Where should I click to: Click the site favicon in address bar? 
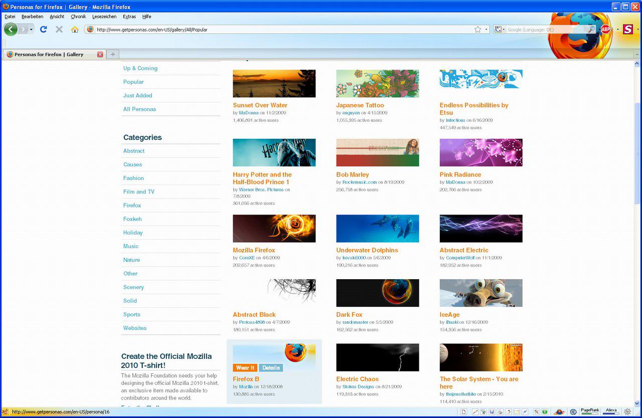coord(90,30)
